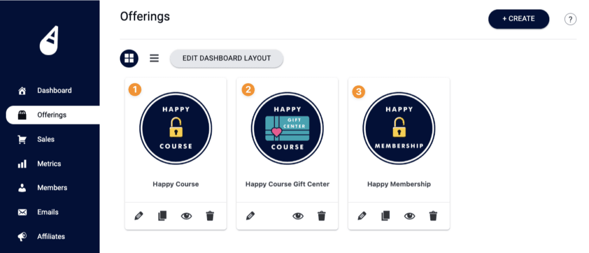Edit the Happy Course Gift Center offering
The image size is (589, 253).
coord(250,216)
